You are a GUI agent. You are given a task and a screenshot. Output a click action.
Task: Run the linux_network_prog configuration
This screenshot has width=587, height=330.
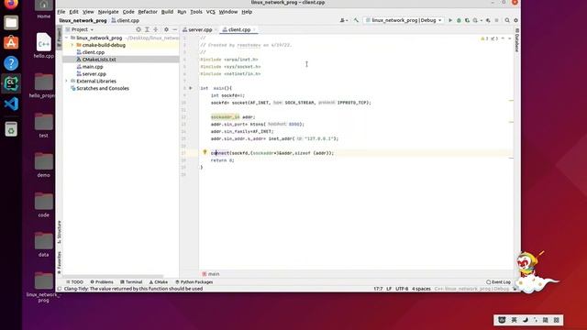(450, 20)
